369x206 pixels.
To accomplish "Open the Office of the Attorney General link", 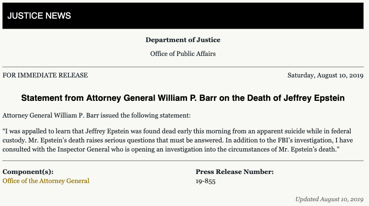I will tap(46, 181).
